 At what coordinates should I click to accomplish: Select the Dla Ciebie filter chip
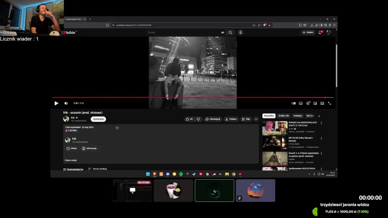[x=310, y=116]
